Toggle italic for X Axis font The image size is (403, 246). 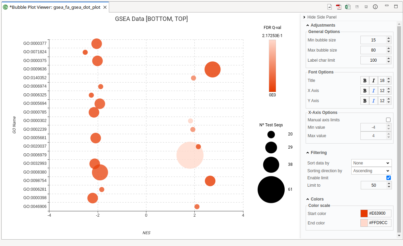(x=374, y=91)
